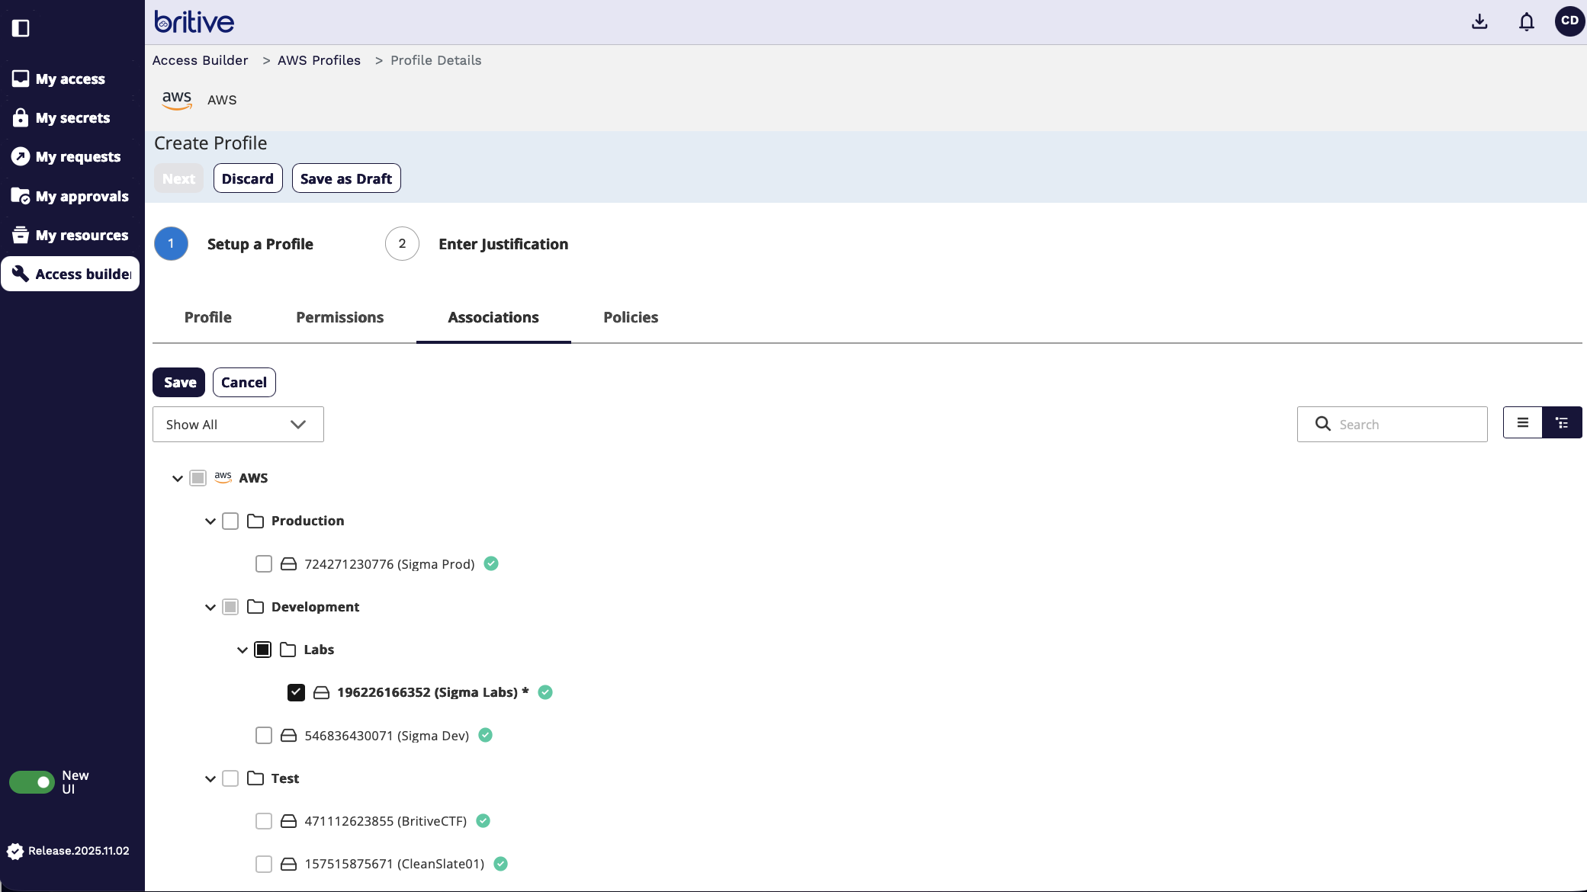Click the associations Search field
Image resolution: width=1587 pixels, height=892 pixels.
point(1403,424)
